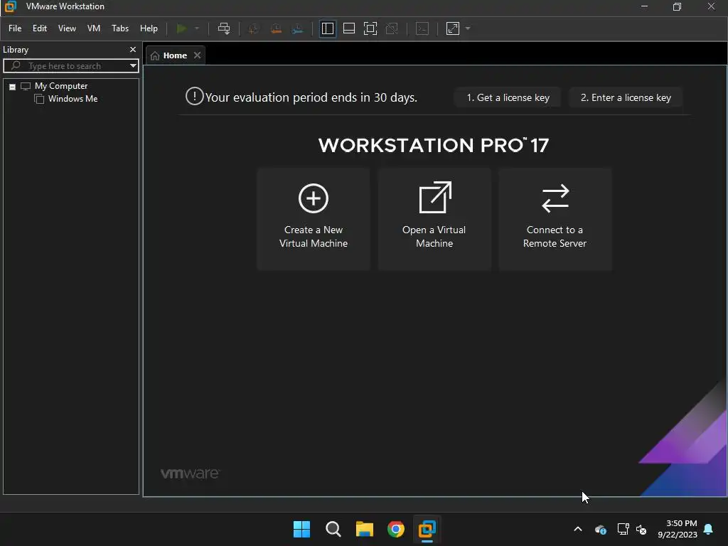Viewport: 728px width, 546px height.
Task: Open the console view toolbar icon
Action: pyautogui.click(x=422, y=28)
